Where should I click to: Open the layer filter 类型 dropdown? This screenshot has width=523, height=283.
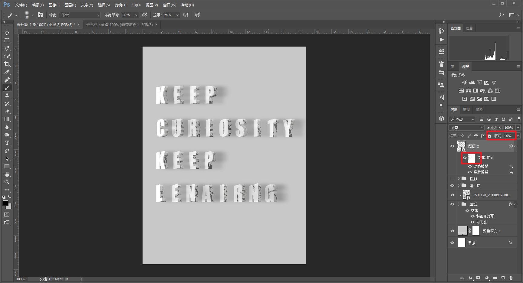click(x=462, y=119)
